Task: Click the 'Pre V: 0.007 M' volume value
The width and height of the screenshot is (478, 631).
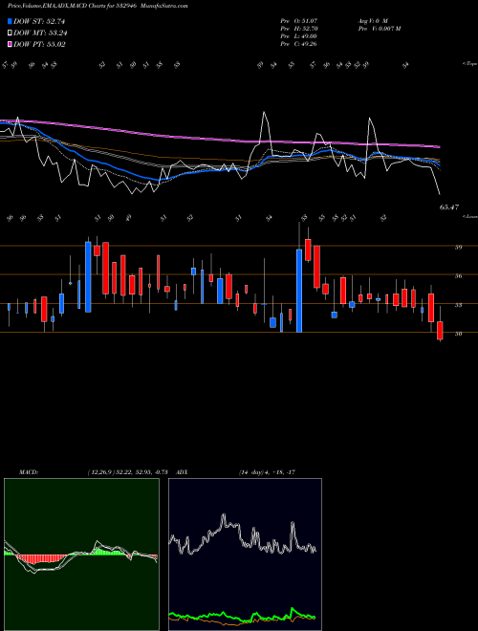Action: pyautogui.click(x=379, y=29)
